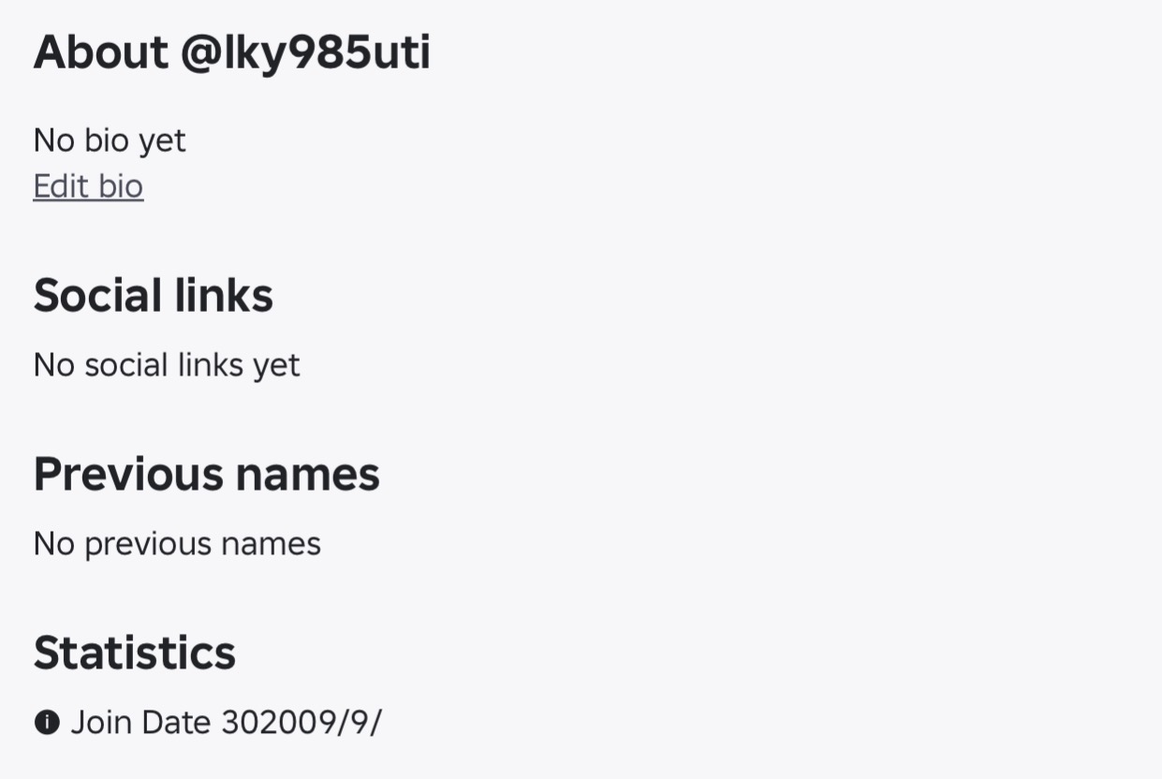Click the word "About" in the profile heading
The width and height of the screenshot is (1162, 779).
pyautogui.click(x=100, y=52)
